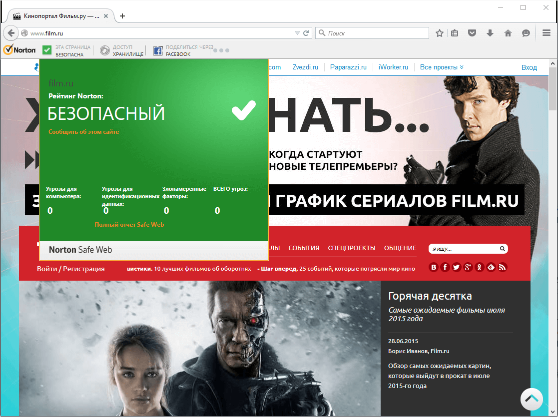This screenshot has height=417, width=558.
Task: Select the СПЕЦПРОЕКТЫ menu item
Action: point(352,248)
